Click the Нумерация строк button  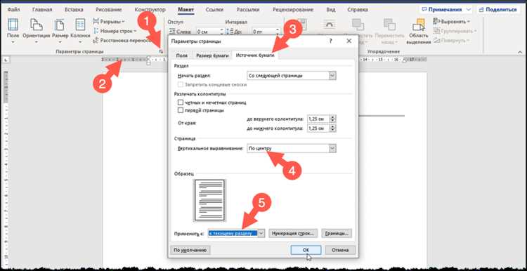coord(294,233)
